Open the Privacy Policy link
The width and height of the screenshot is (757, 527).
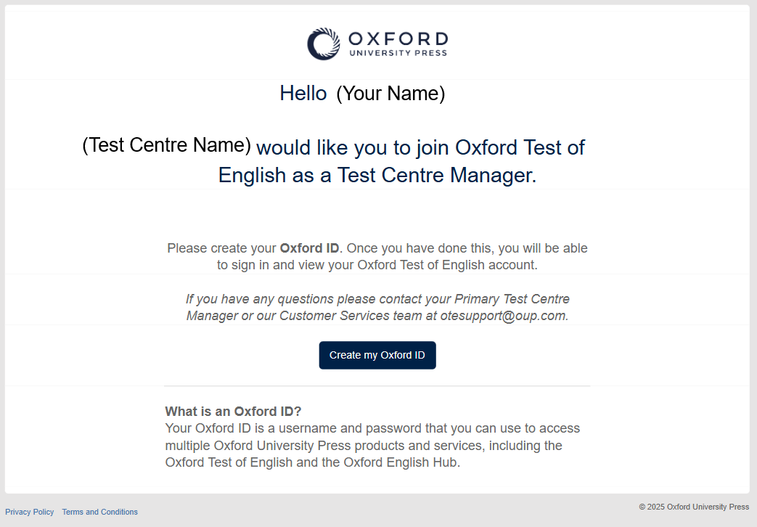point(30,512)
